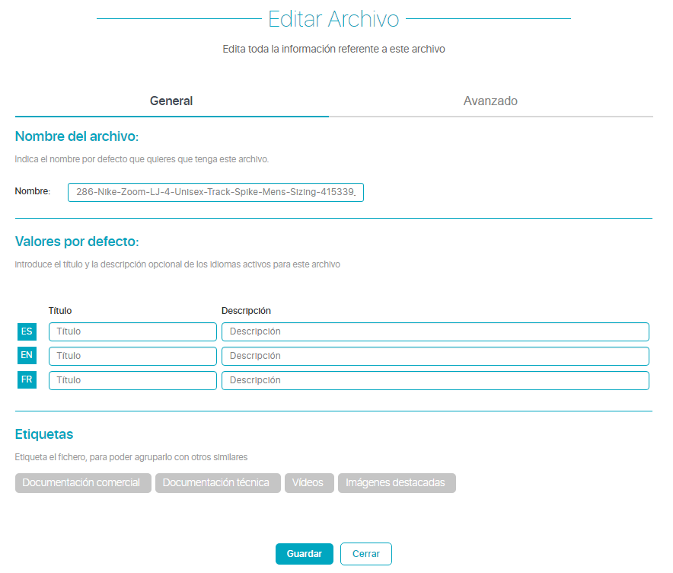673x573 pixels.
Task: Open the Avanzado tab
Action: pos(490,101)
